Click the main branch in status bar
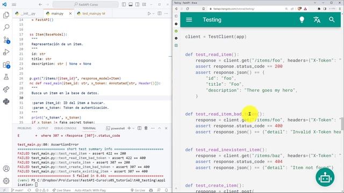The width and height of the screenshot is (344, 193). (17, 190)
